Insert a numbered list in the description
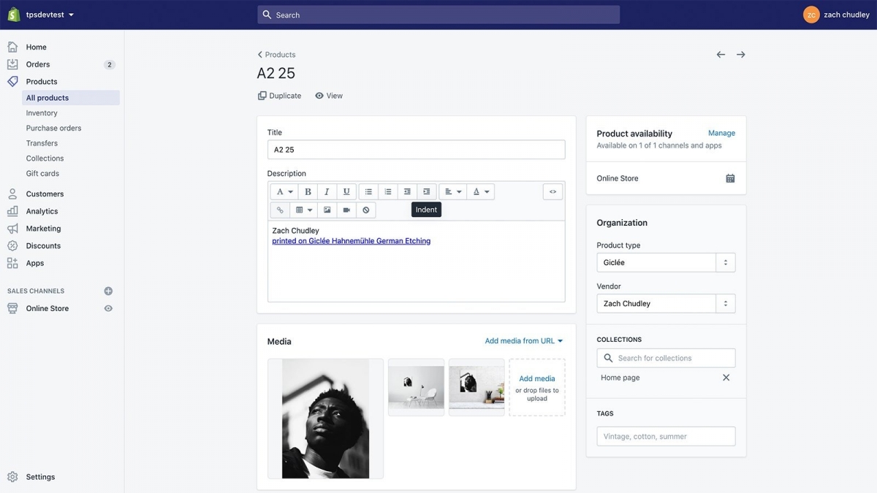 pos(387,191)
